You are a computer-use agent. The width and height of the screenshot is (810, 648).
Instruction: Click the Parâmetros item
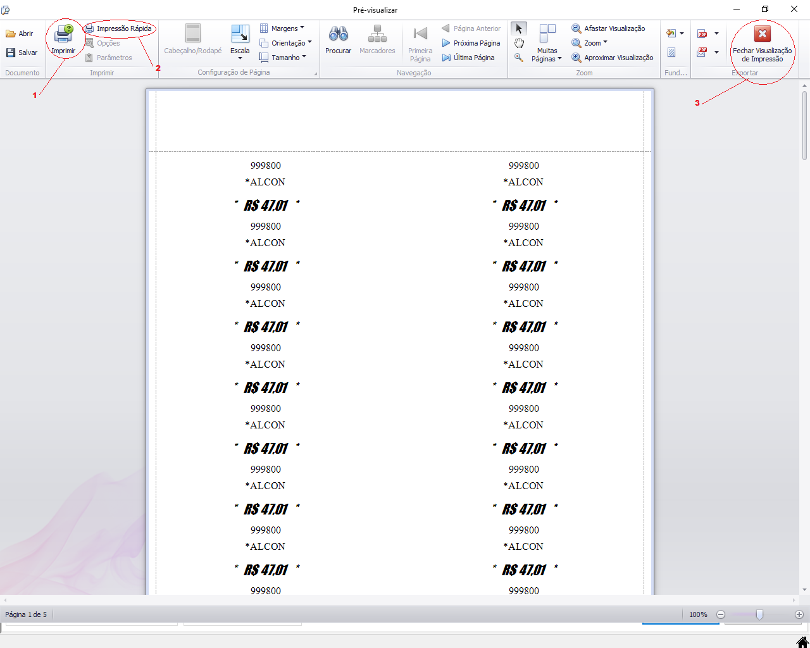pos(109,58)
